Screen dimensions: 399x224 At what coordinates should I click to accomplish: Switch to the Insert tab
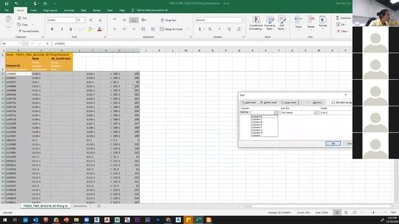(34, 11)
